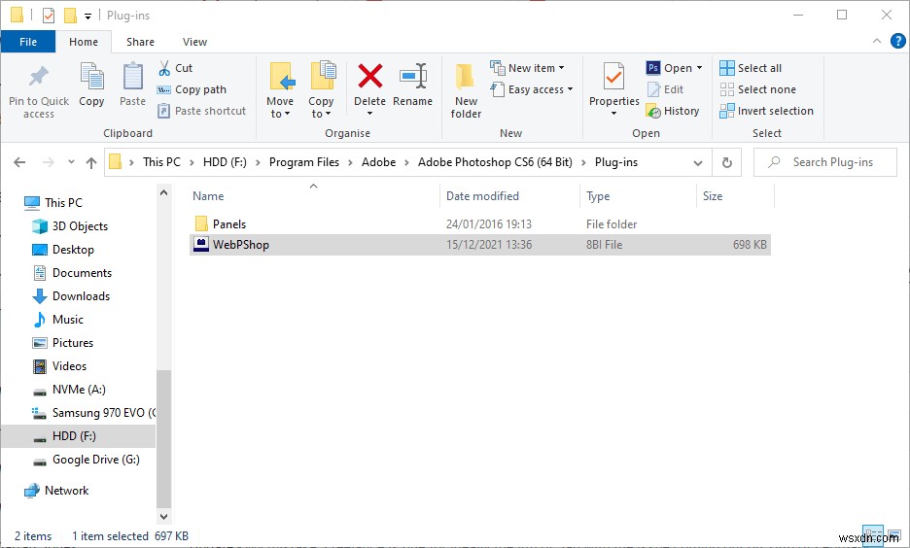The height and width of the screenshot is (548, 910).
Task: Cut the selected file
Action: click(175, 68)
